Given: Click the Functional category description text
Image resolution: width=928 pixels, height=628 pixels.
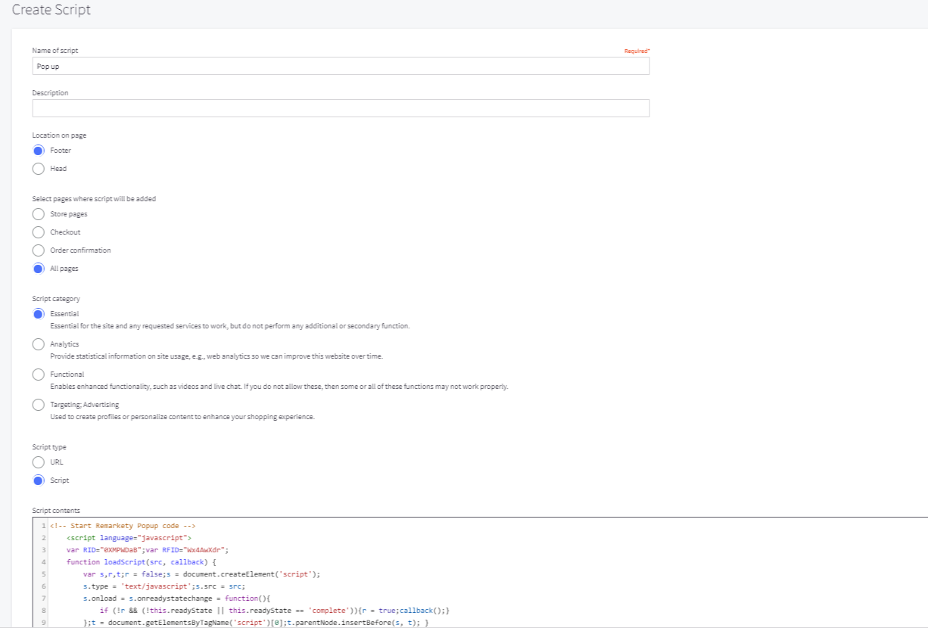Looking at the screenshot, I should pos(279,387).
